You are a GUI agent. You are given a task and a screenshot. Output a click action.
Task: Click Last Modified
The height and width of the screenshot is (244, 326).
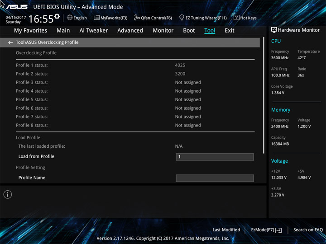coord(226,230)
